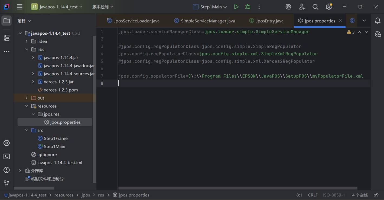Open the AI chat tool window icon in the right sidebar

pos(378,34)
